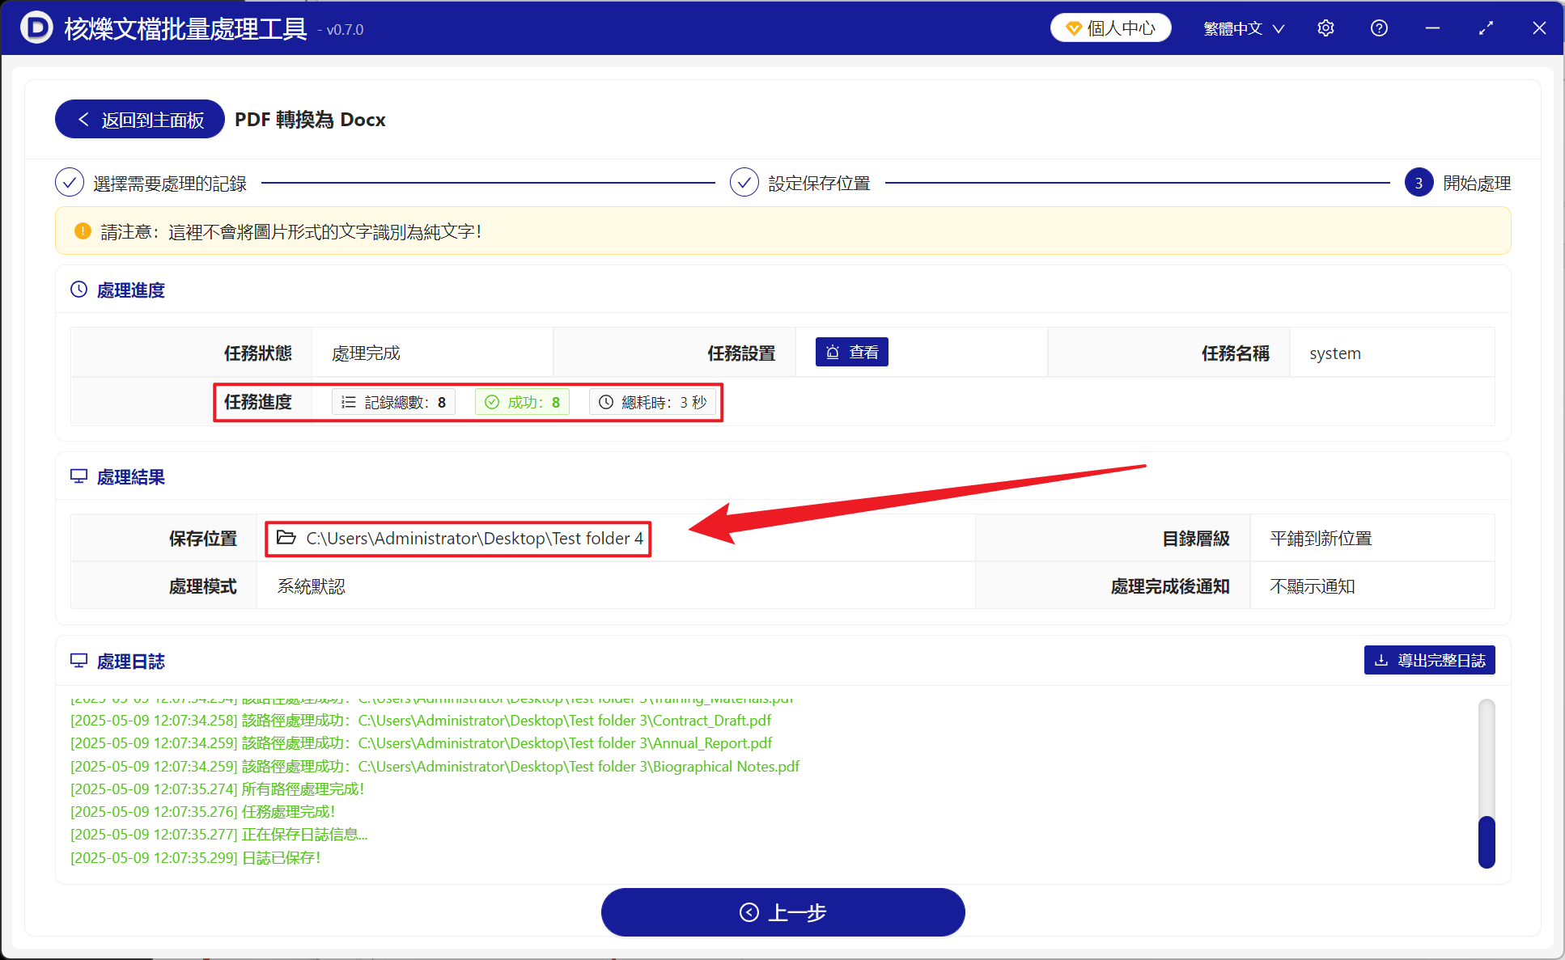Click the 總耗時: 3 秒 badge
The height and width of the screenshot is (960, 1565).
[652, 402]
